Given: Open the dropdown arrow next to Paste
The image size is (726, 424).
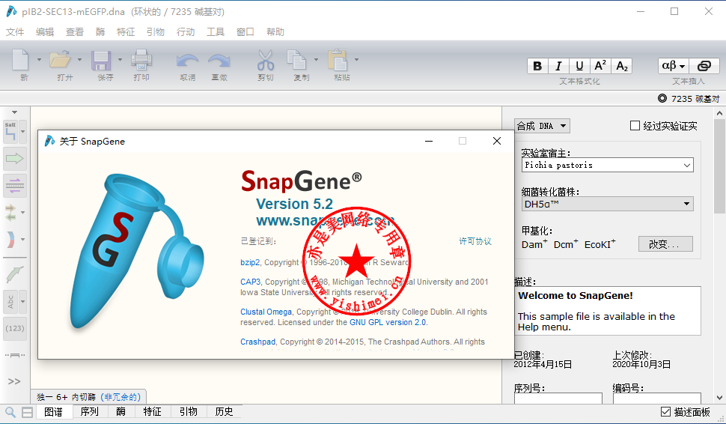Looking at the screenshot, I should coord(356,60).
